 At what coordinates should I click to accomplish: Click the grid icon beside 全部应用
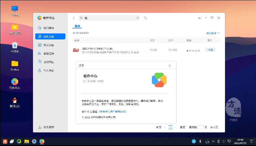pyautogui.click(x=40, y=53)
